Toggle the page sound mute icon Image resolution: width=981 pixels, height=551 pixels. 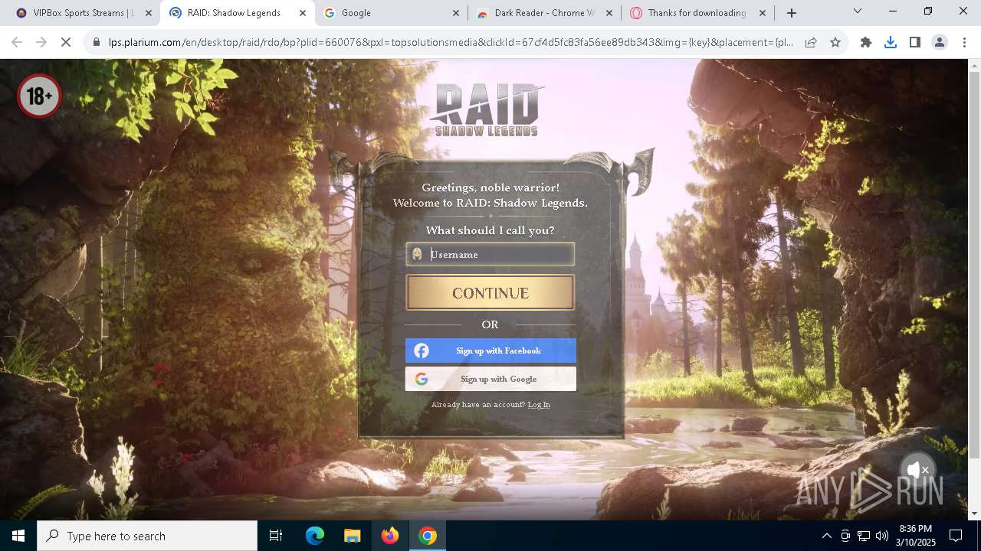click(917, 469)
